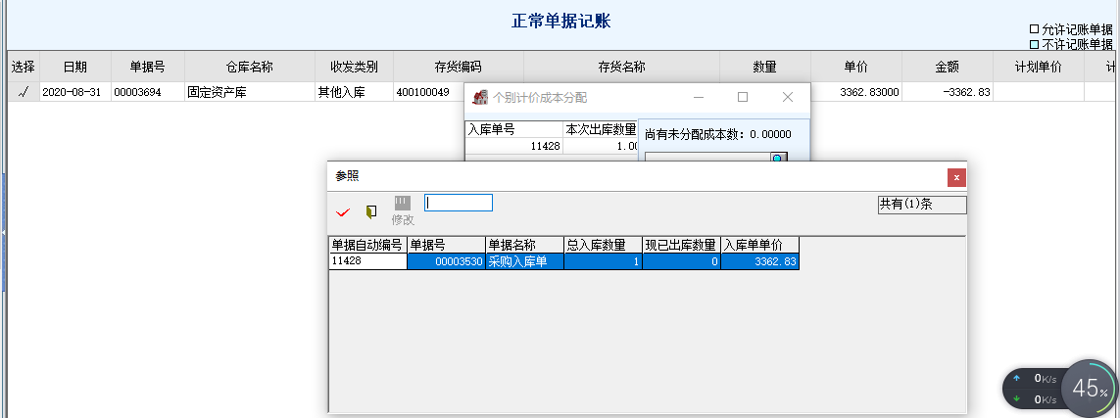Confirm selection with the red checkmark icon

click(343, 211)
